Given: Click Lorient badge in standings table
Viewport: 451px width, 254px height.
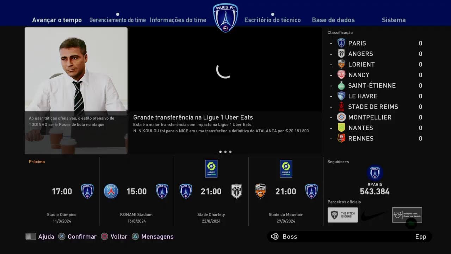Looking at the screenshot, I should click(341, 64).
